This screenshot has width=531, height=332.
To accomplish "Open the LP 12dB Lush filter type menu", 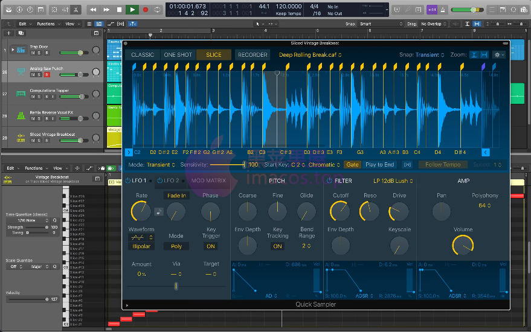I will [x=393, y=181].
